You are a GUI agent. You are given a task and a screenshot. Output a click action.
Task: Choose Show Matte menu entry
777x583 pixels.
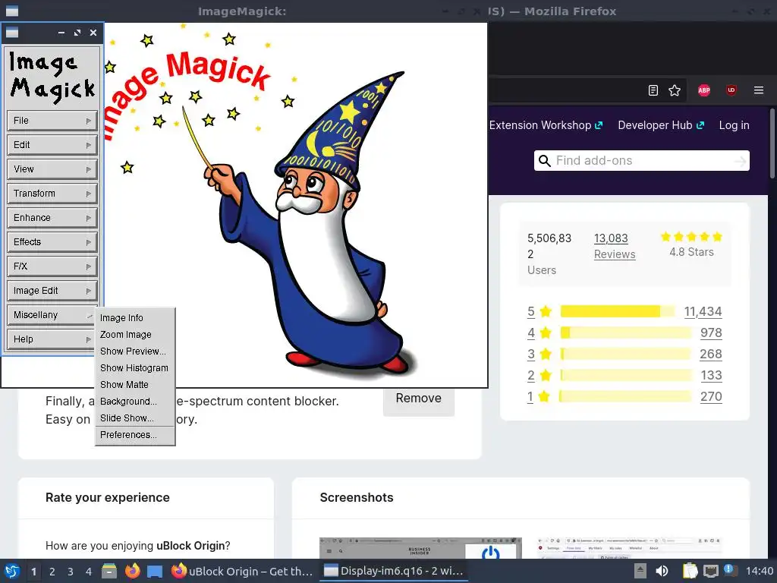135,385
